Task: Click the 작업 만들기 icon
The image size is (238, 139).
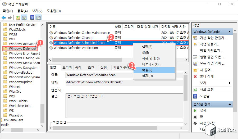Action: (x=195, y=44)
